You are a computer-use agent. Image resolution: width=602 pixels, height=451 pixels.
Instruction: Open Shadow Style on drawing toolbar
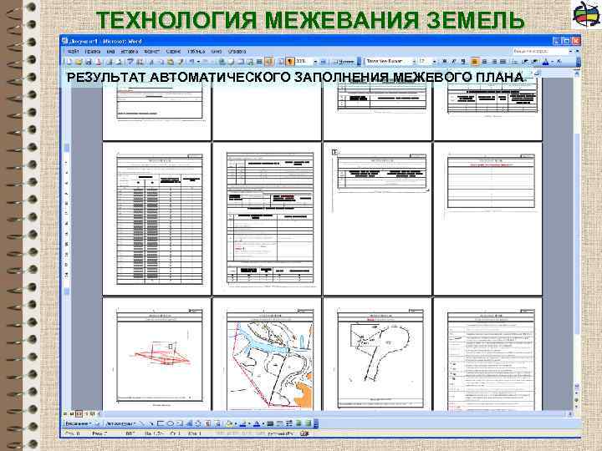click(x=299, y=423)
